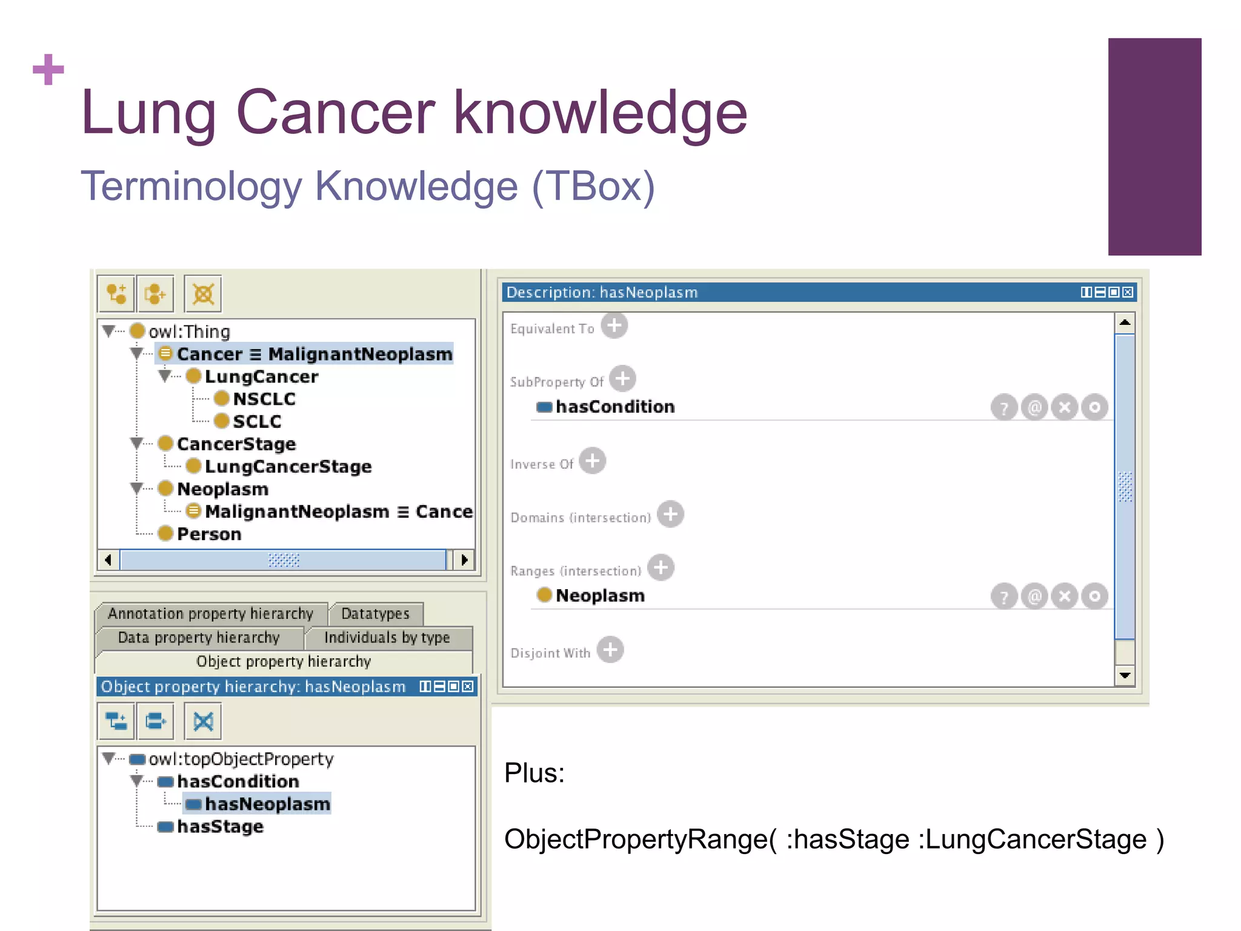
Task: Open the Data property hierarchy tab
Action: tap(199, 638)
